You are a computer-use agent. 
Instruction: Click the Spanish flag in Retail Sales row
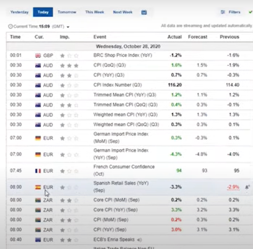click(38, 187)
